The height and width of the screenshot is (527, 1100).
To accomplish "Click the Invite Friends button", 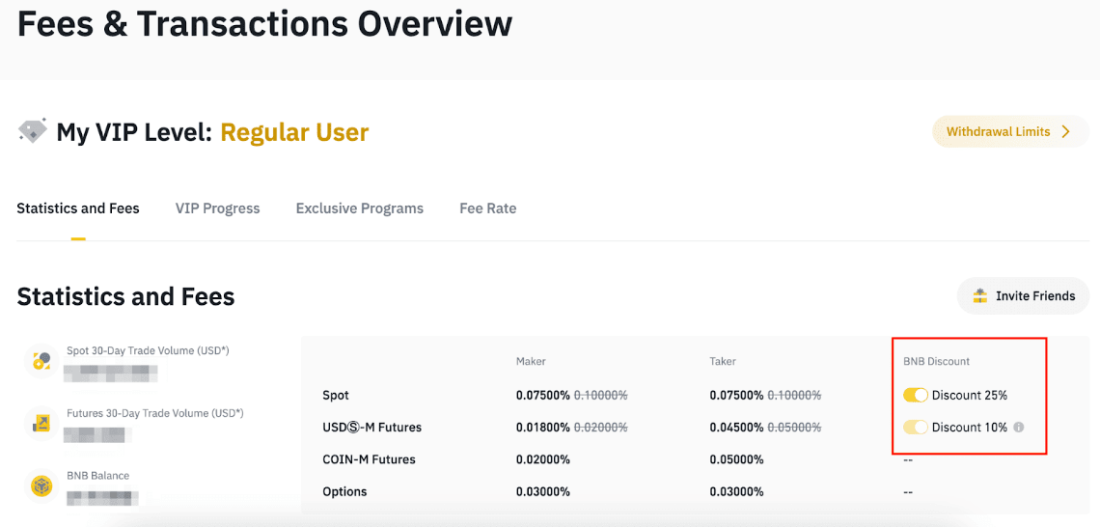I will [x=1023, y=296].
